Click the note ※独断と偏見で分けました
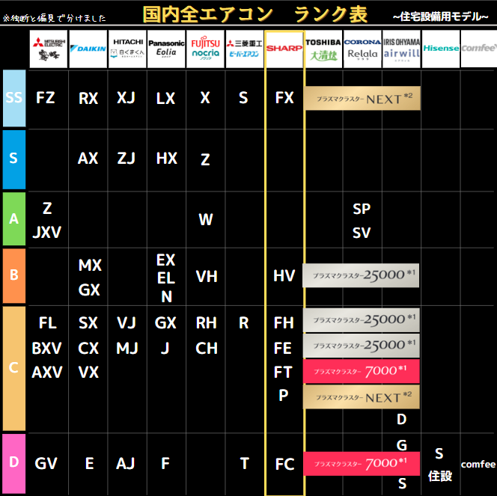 54,19
